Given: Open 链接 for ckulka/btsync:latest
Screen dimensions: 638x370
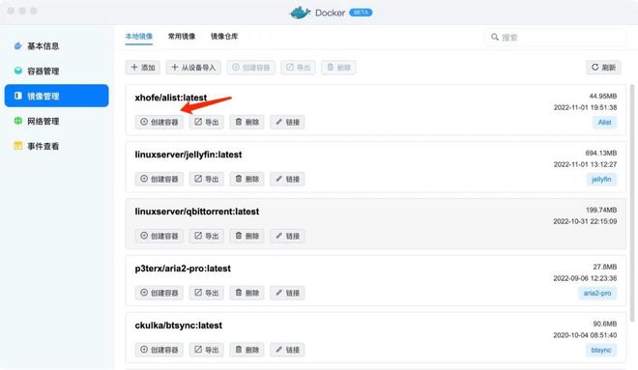Looking at the screenshot, I should 287,350.
